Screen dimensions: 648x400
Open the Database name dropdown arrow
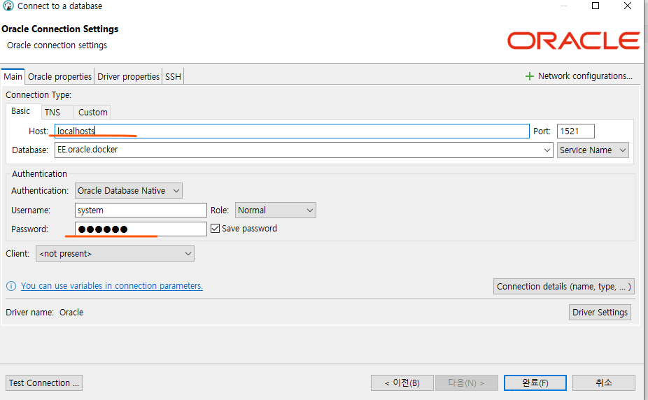coord(547,150)
